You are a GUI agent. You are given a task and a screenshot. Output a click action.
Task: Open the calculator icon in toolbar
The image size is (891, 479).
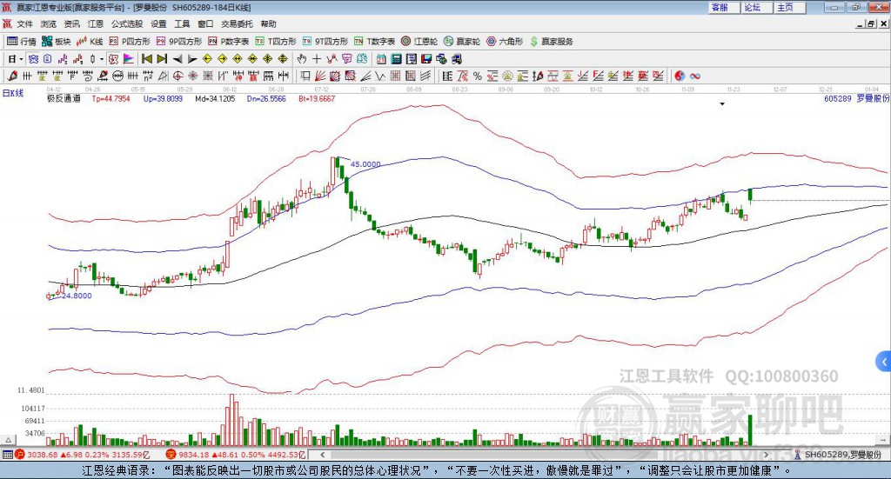tap(396, 59)
